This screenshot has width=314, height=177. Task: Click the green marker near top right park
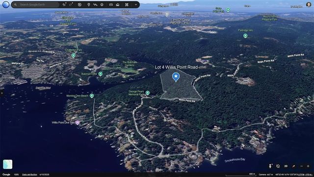(x=228, y=10)
